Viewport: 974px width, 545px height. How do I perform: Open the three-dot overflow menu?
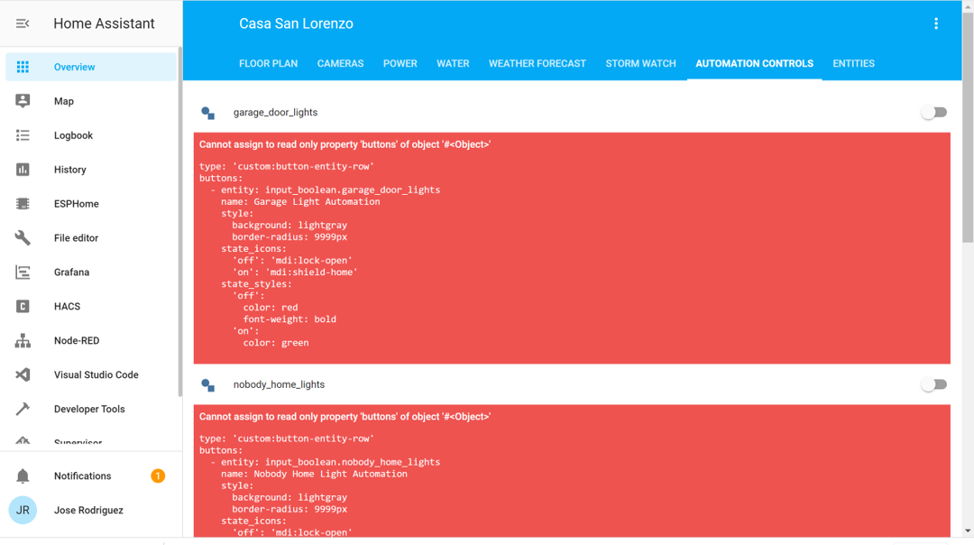point(936,23)
